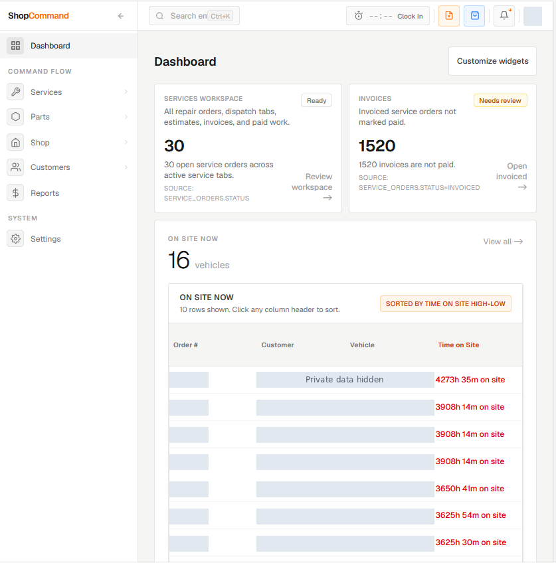Click the Reports dollar icon
This screenshot has height=563, width=556.
[15, 193]
